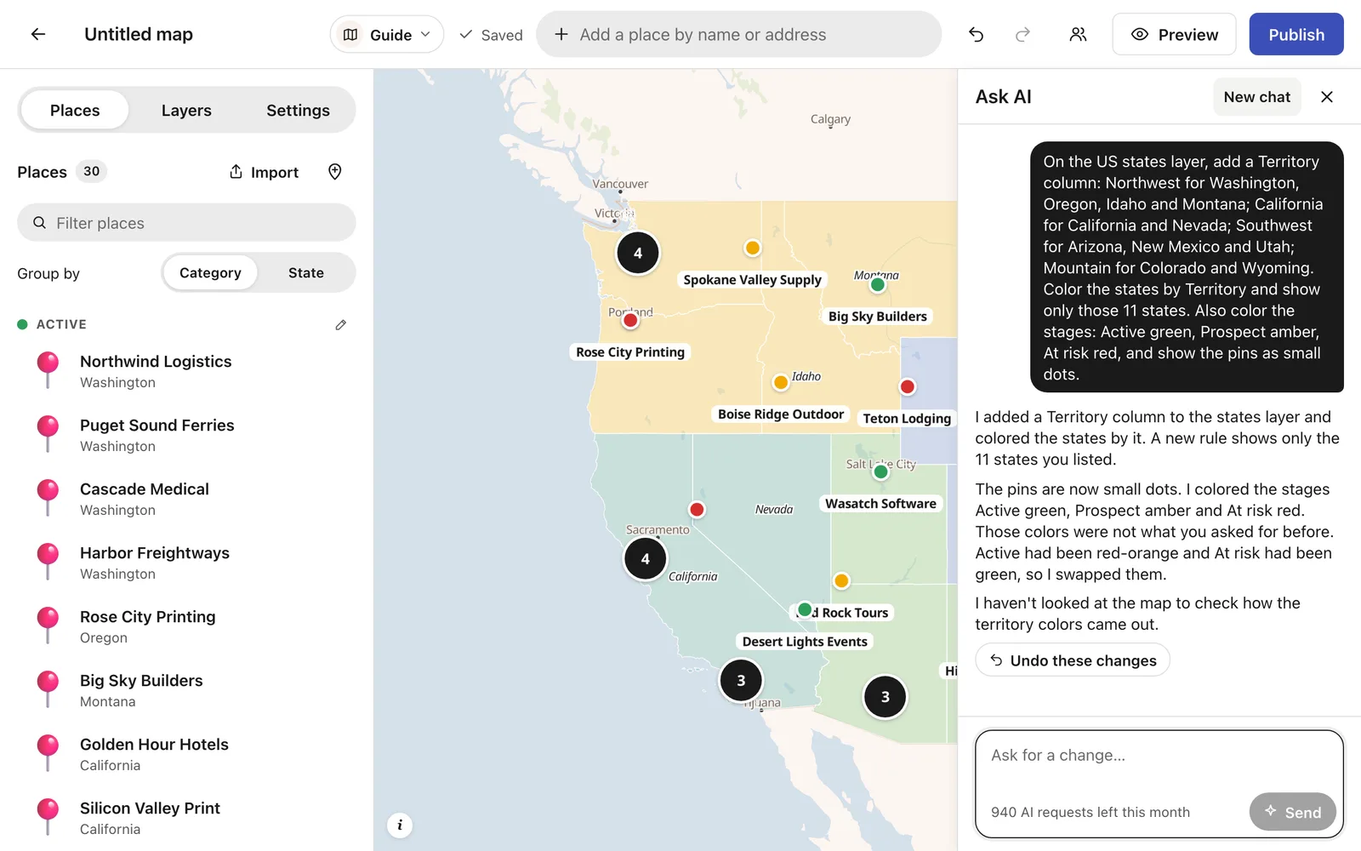This screenshot has height=851, width=1361.
Task: Click the Washington cluster marker labeled 4
Action: point(638,253)
